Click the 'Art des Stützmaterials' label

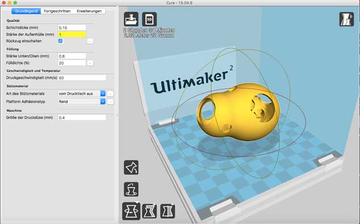[25, 94]
